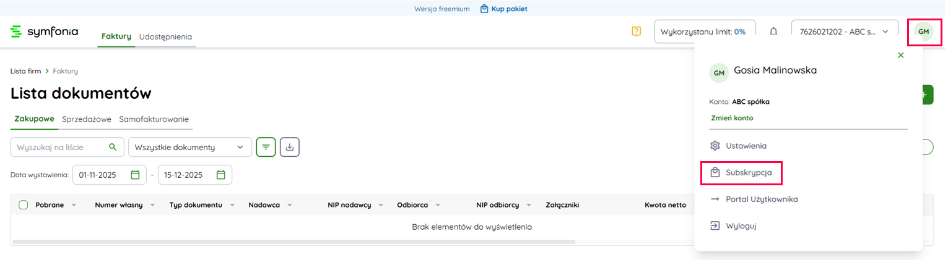Click the GM user avatar icon

pyautogui.click(x=923, y=31)
